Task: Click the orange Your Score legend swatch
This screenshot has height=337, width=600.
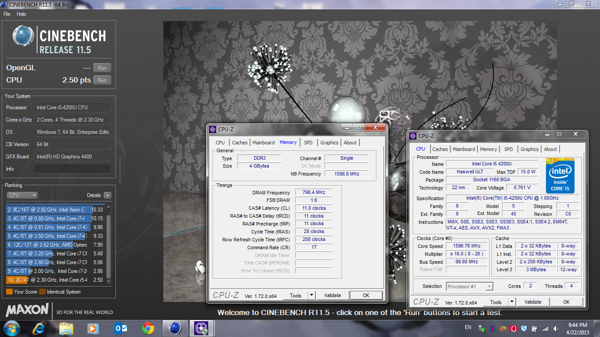Action: pos(9,292)
